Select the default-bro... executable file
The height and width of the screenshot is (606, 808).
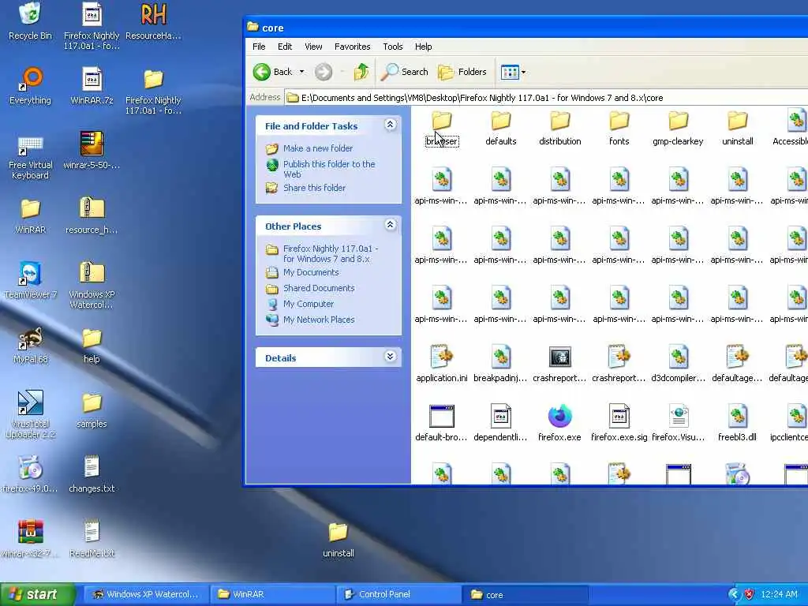[442, 424]
